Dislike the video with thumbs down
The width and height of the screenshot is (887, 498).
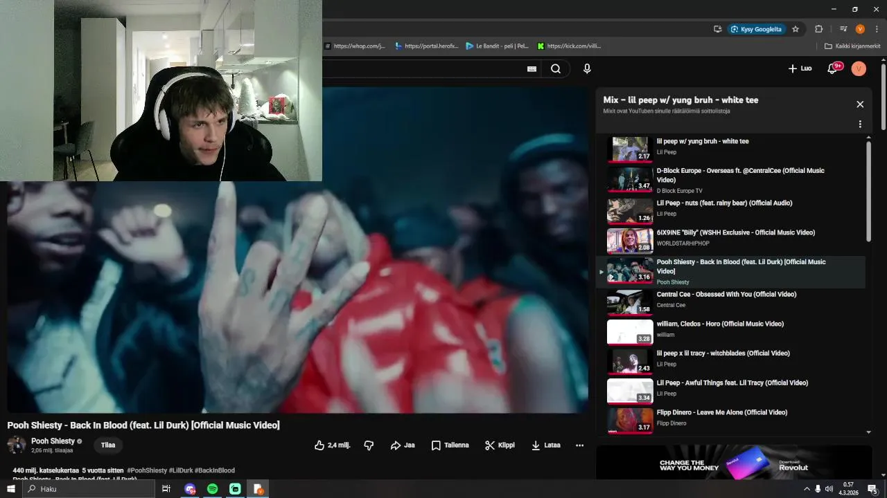coord(369,445)
